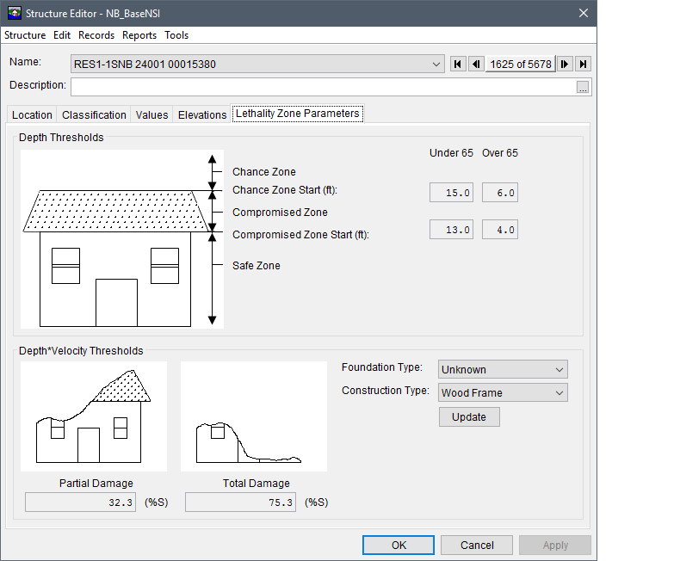Click the house depth thresholds diagram
Screen dimensions: 680x561
point(122,239)
